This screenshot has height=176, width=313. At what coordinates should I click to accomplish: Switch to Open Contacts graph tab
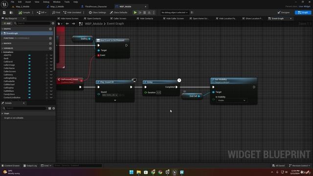pyautogui.click(x=92, y=19)
